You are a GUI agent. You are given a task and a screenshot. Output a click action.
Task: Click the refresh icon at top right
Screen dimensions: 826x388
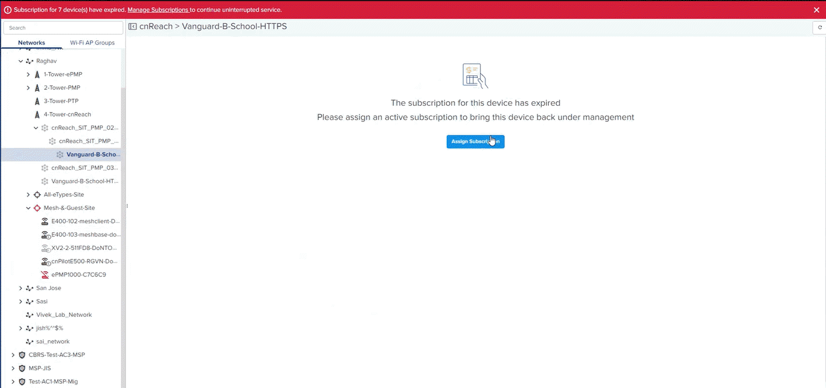(820, 27)
